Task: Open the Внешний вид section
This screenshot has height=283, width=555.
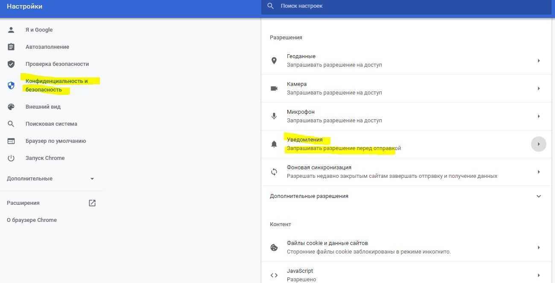Action: coord(43,107)
